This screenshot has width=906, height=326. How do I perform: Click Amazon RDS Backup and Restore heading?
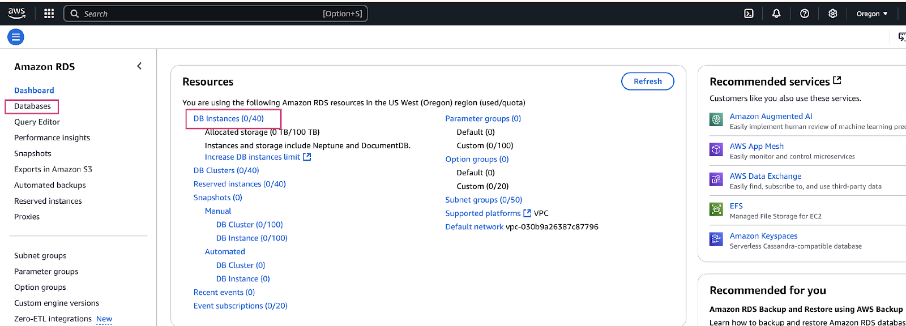(806, 309)
